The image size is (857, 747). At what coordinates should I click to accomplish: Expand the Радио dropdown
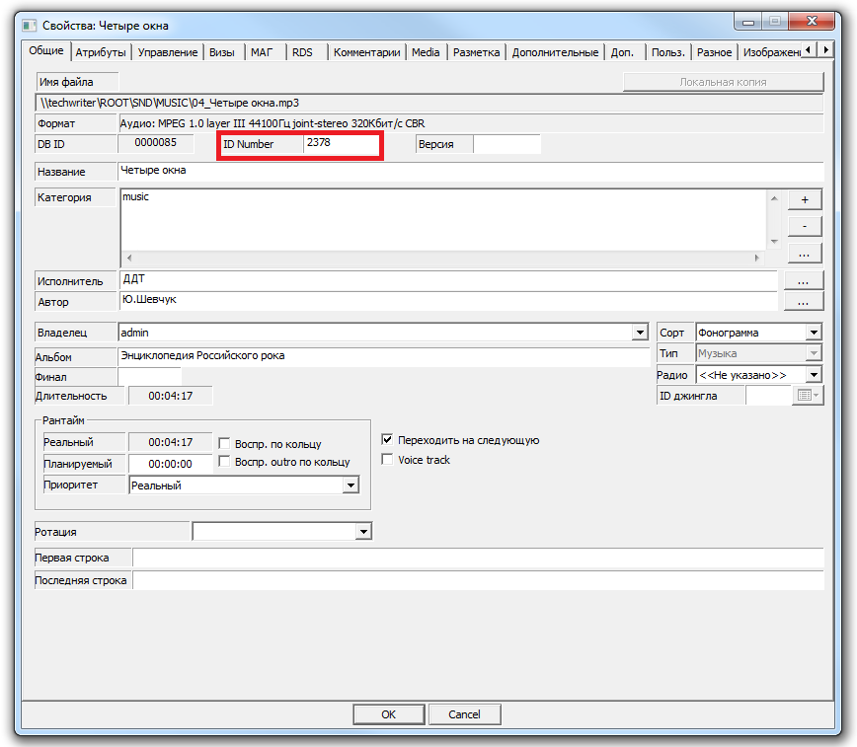[x=814, y=375]
